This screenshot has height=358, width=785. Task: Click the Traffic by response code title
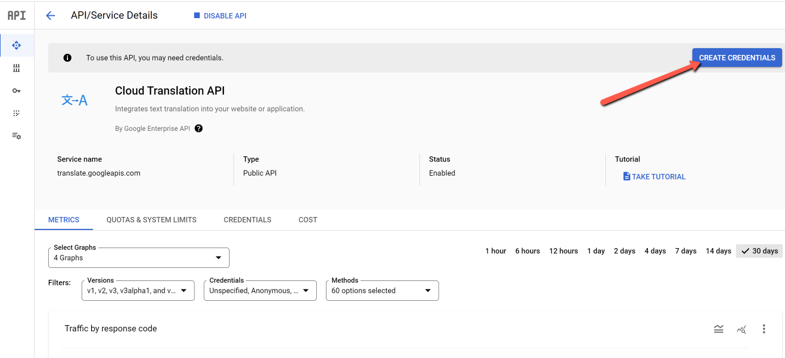tap(111, 329)
